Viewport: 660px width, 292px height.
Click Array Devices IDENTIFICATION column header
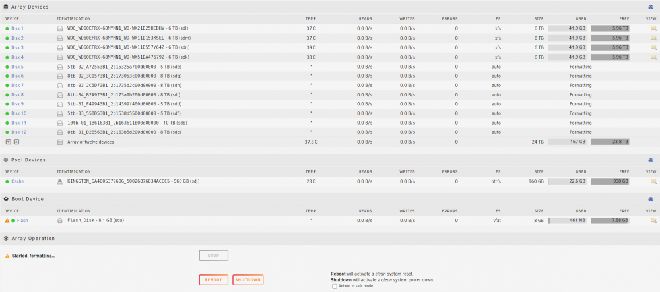coord(74,19)
